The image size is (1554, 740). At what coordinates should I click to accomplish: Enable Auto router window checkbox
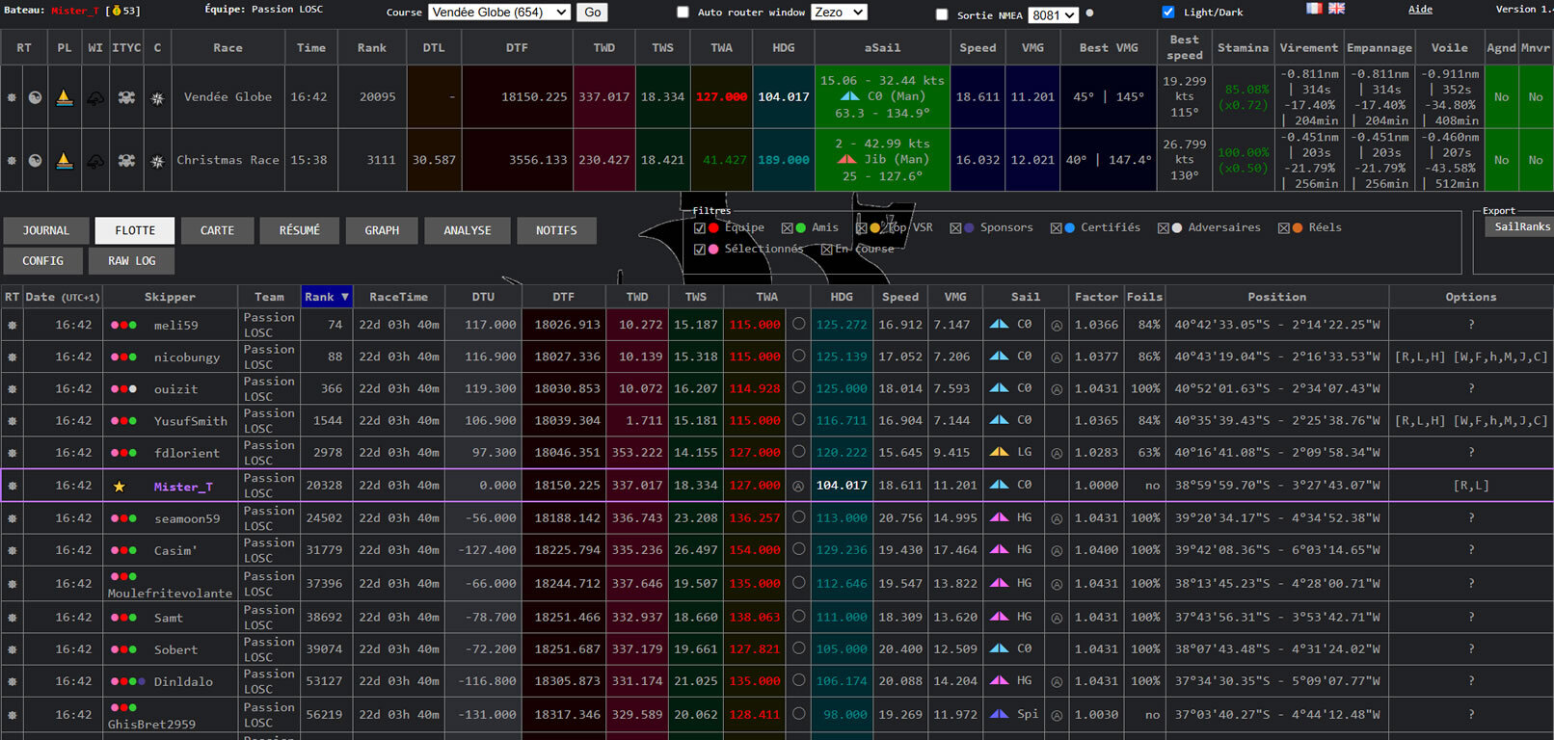click(683, 13)
